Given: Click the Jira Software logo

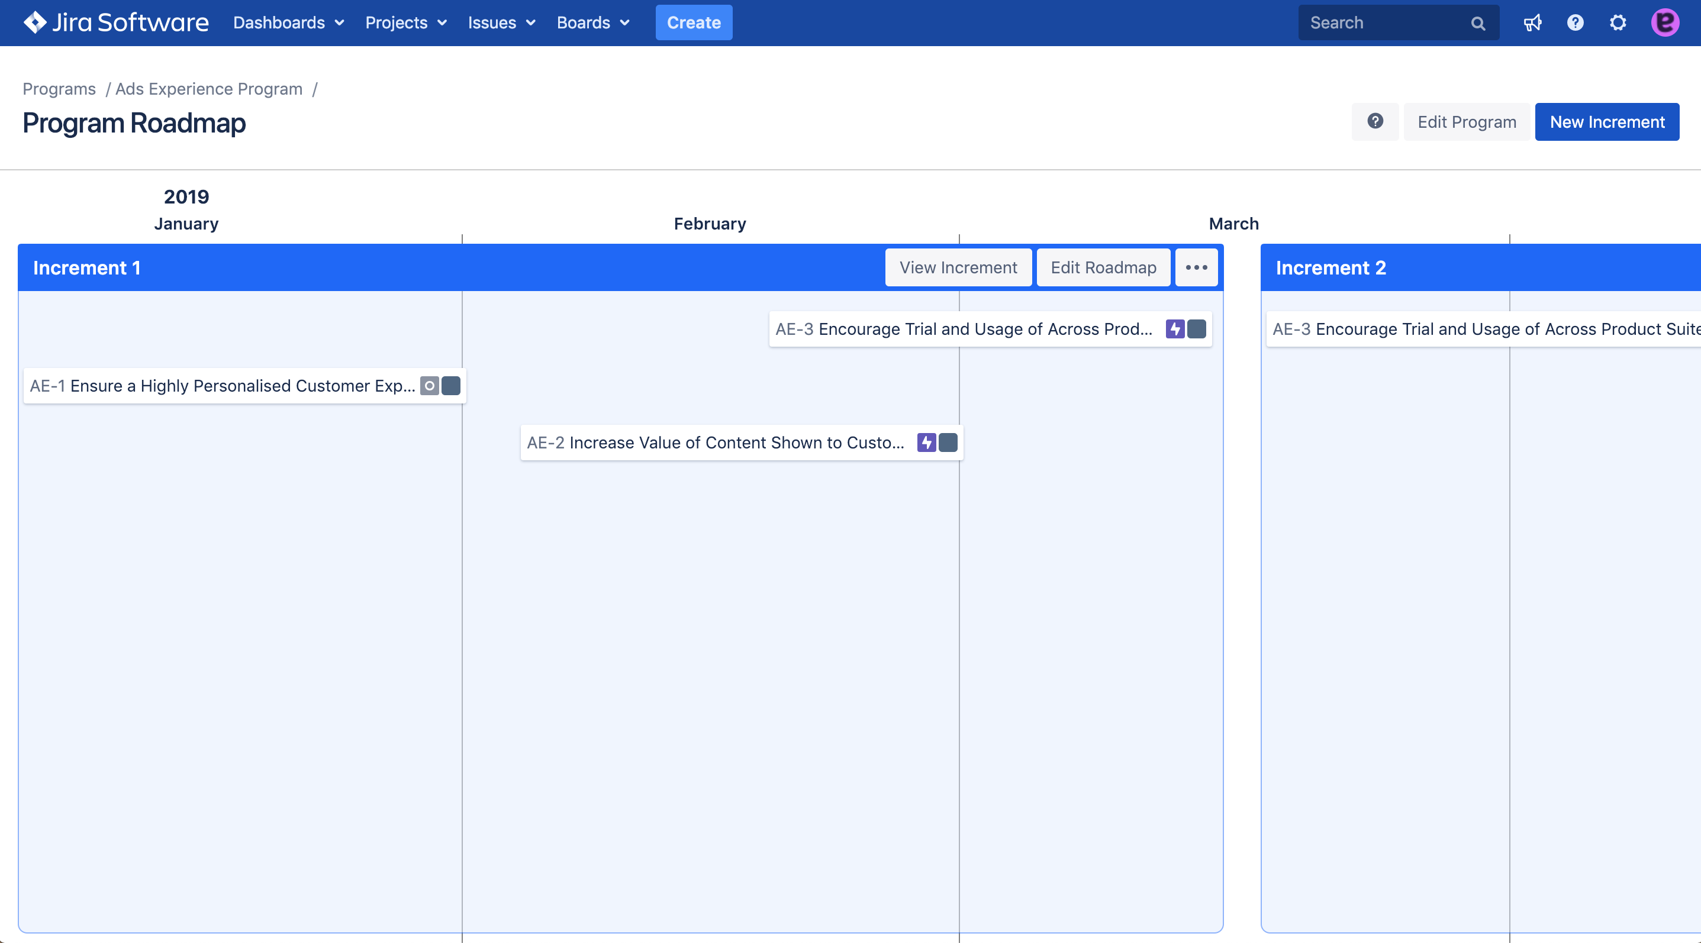Looking at the screenshot, I should (x=116, y=22).
